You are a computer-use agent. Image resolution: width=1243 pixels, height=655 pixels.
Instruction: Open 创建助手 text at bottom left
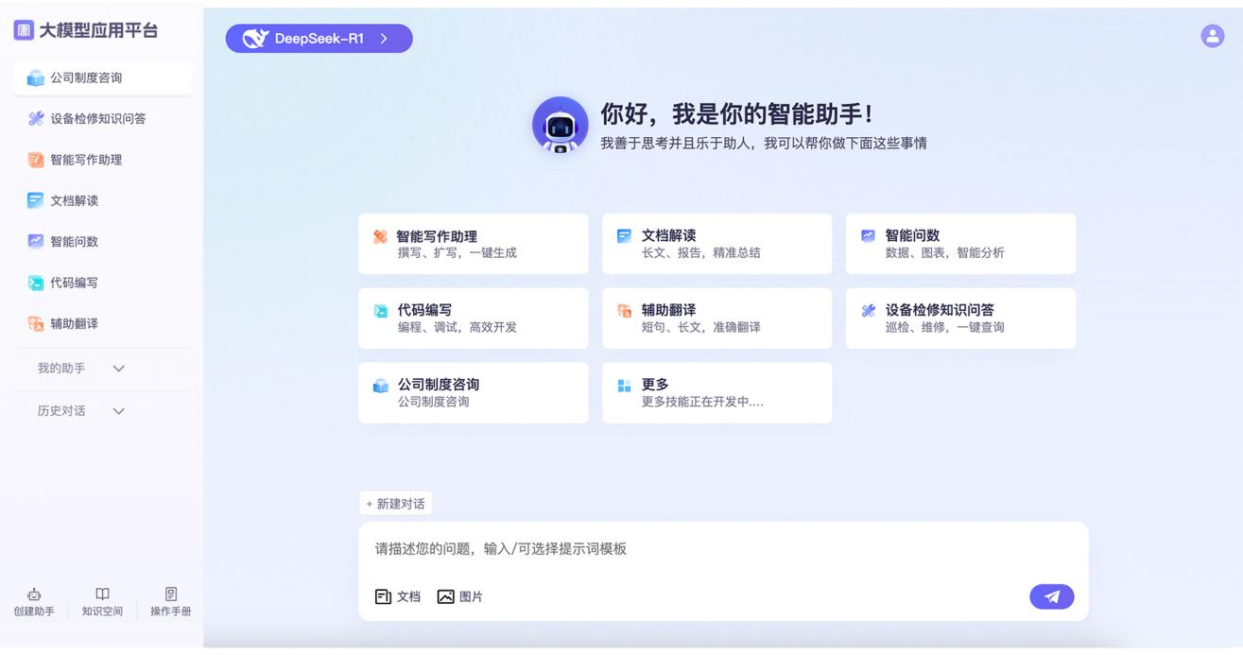point(34,612)
